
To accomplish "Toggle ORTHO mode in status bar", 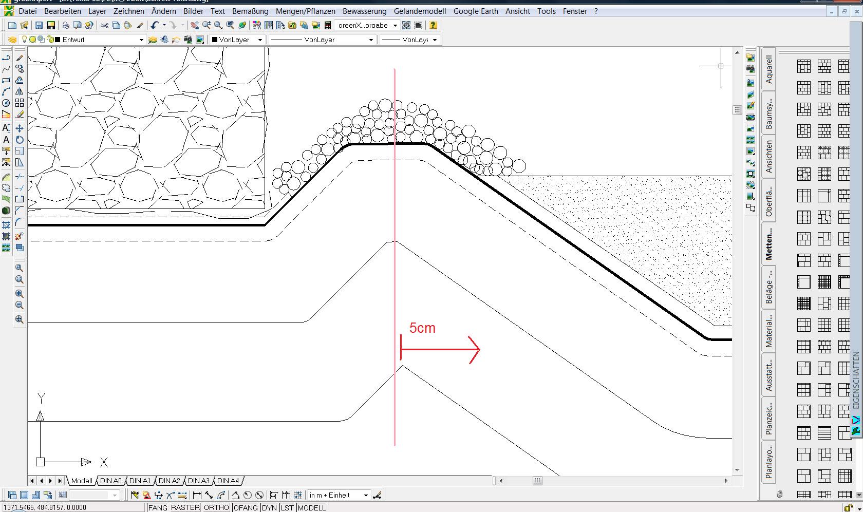I will pos(216,508).
